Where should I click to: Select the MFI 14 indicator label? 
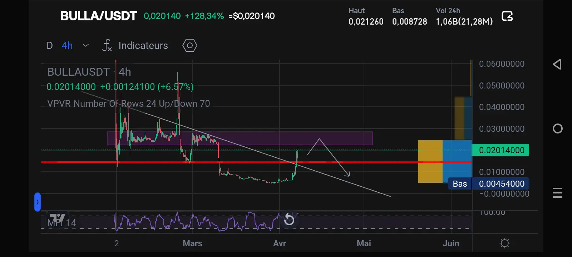[x=62, y=223]
